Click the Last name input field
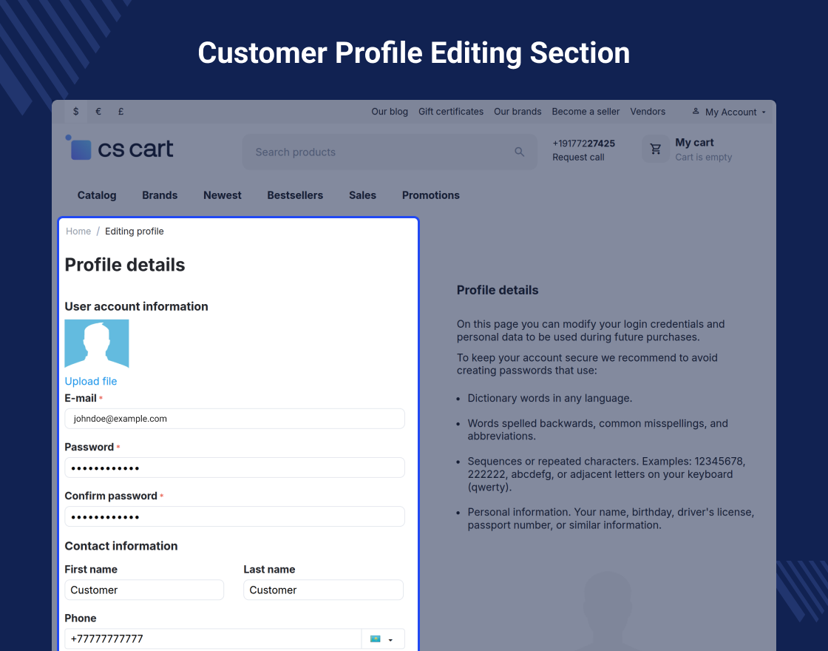 click(323, 590)
